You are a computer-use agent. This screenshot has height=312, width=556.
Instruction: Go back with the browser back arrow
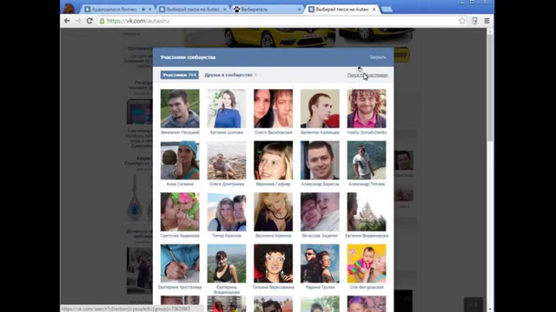(67, 20)
